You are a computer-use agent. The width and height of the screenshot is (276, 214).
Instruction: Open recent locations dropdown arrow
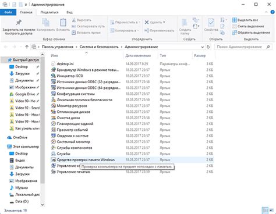tap(21, 47)
